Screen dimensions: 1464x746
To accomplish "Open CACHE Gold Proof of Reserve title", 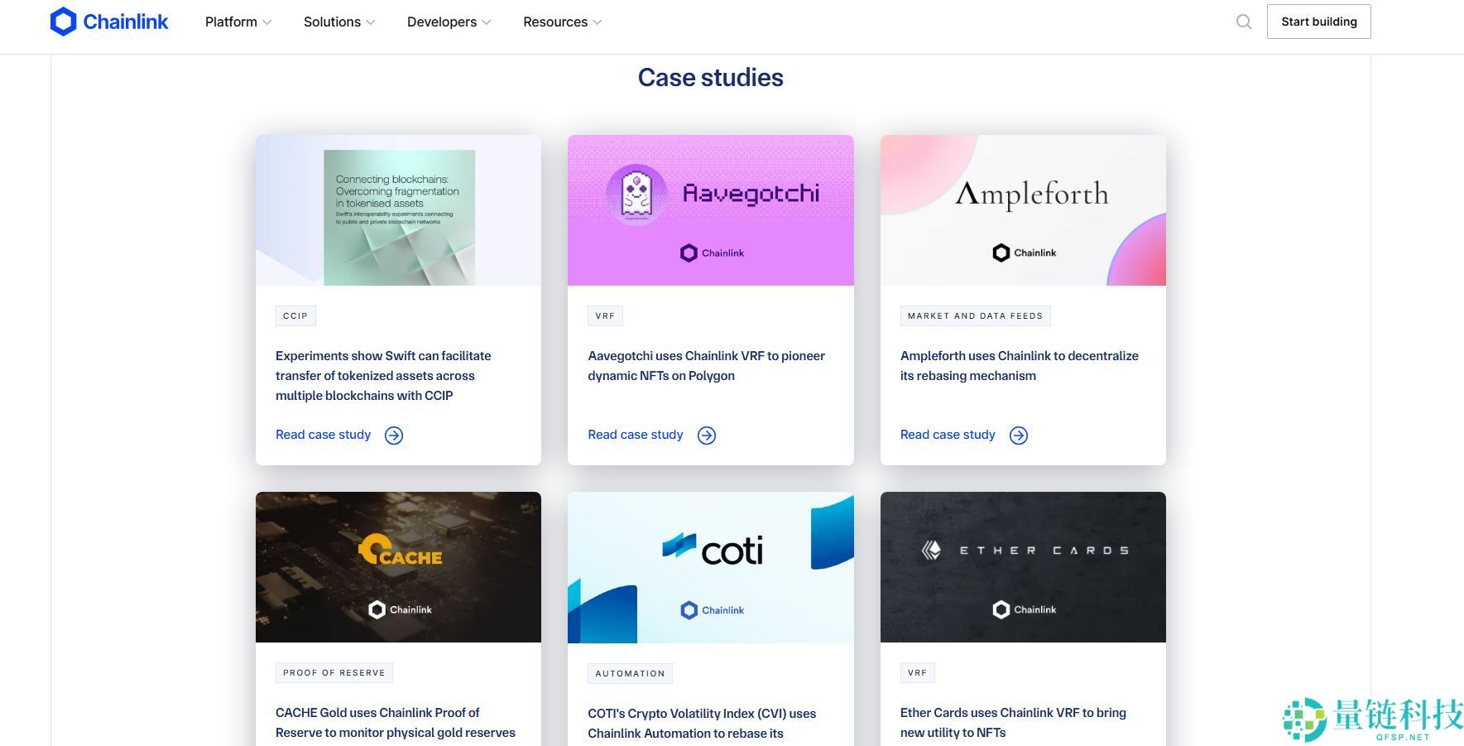I will pos(396,723).
